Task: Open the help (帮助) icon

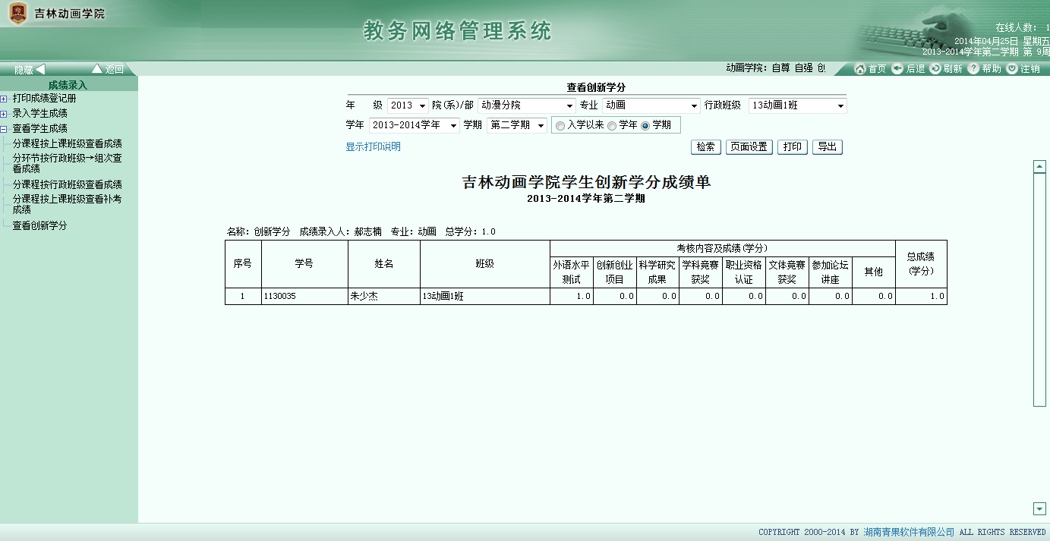Action: pos(973,69)
